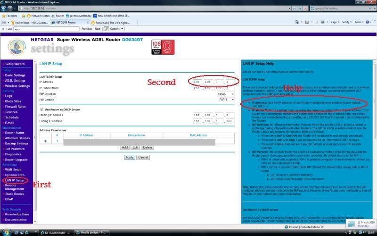Click the browser Forward arrow button
The width and height of the screenshot is (377, 236).
click(x=10, y=8)
